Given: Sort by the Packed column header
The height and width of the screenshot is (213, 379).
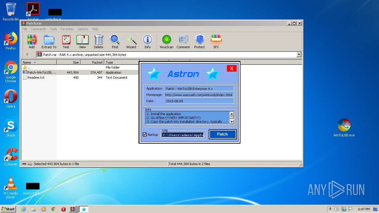Looking at the screenshot, I should [x=92, y=62].
